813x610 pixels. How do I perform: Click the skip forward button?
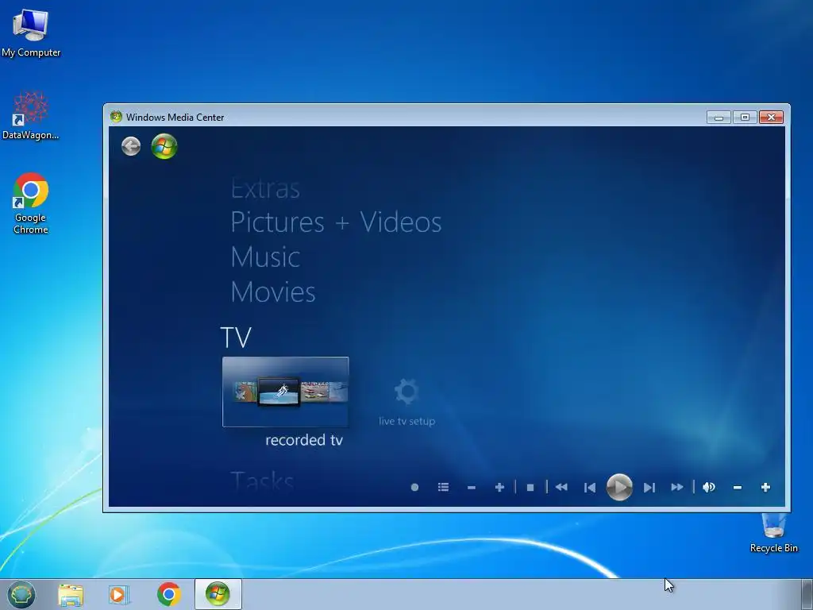pyautogui.click(x=649, y=488)
